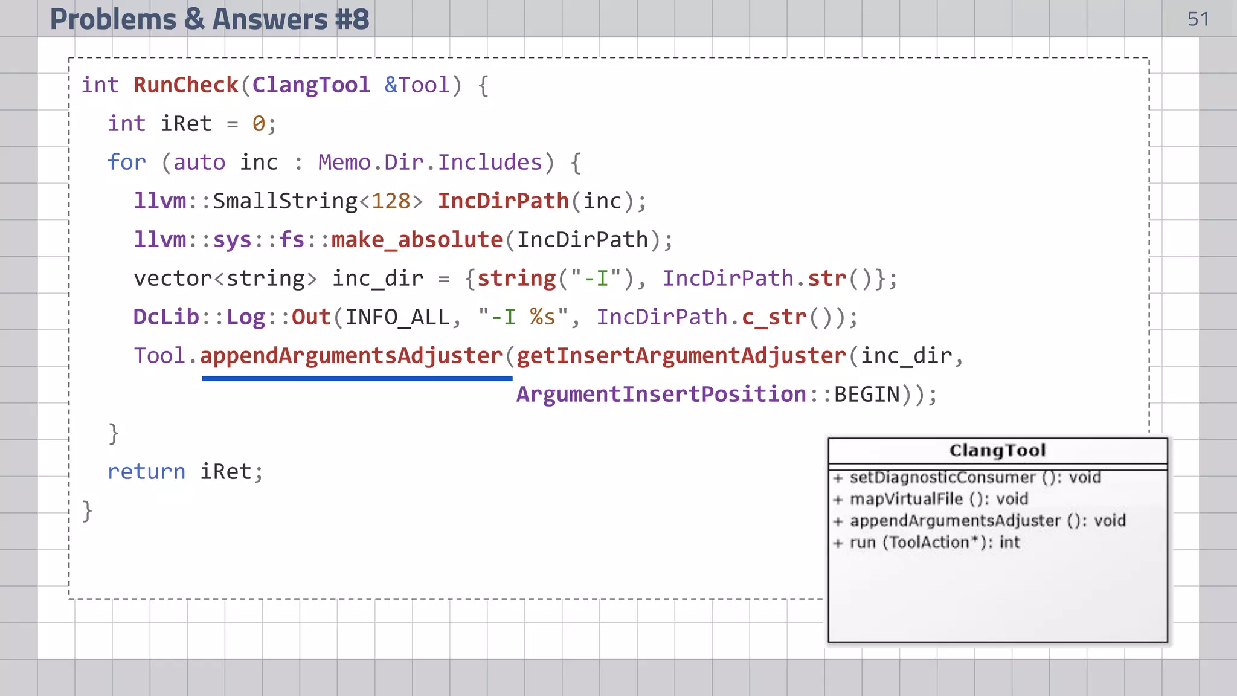Click 'INFO_ALL' argument

point(397,317)
